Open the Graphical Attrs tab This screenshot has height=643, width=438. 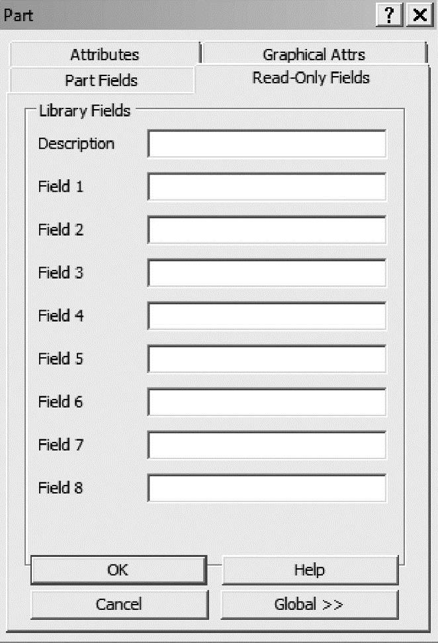coord(314,54)
